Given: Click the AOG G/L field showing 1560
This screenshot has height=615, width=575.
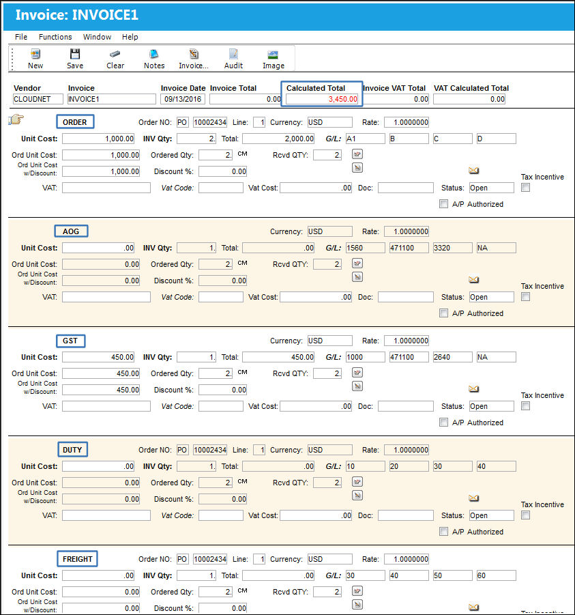Looking at the screenshot, I should click(x=366, y=248).
